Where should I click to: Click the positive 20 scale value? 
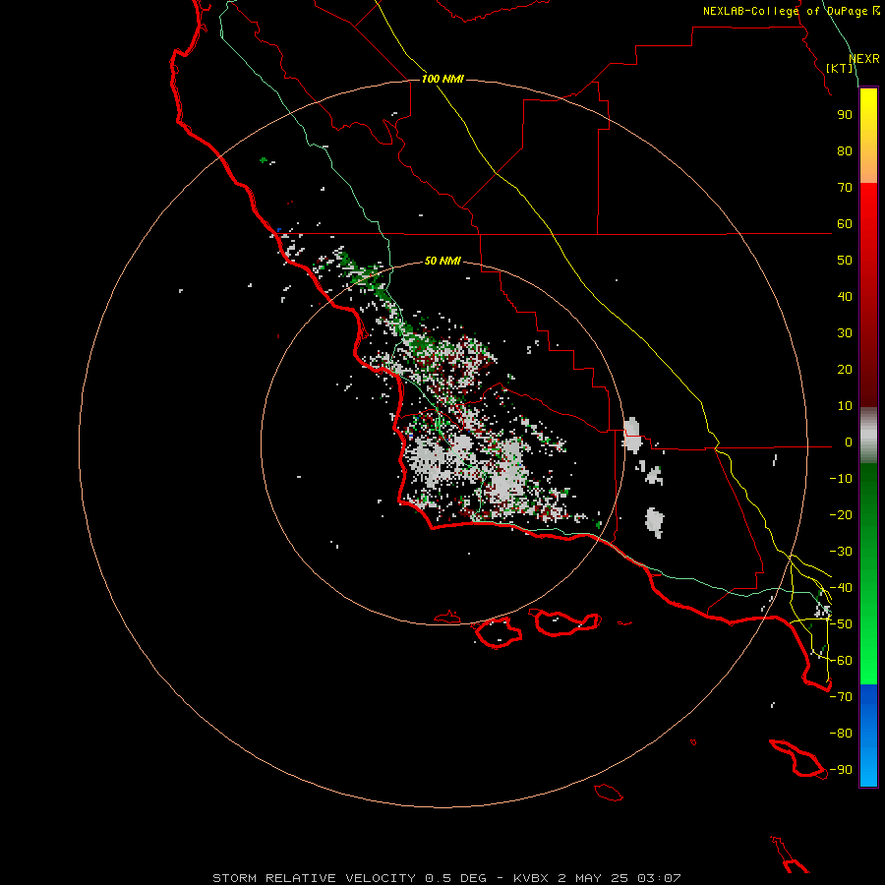(845, 370)
